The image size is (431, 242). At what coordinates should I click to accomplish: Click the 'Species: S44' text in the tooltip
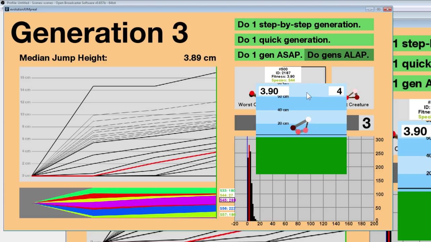283,80
